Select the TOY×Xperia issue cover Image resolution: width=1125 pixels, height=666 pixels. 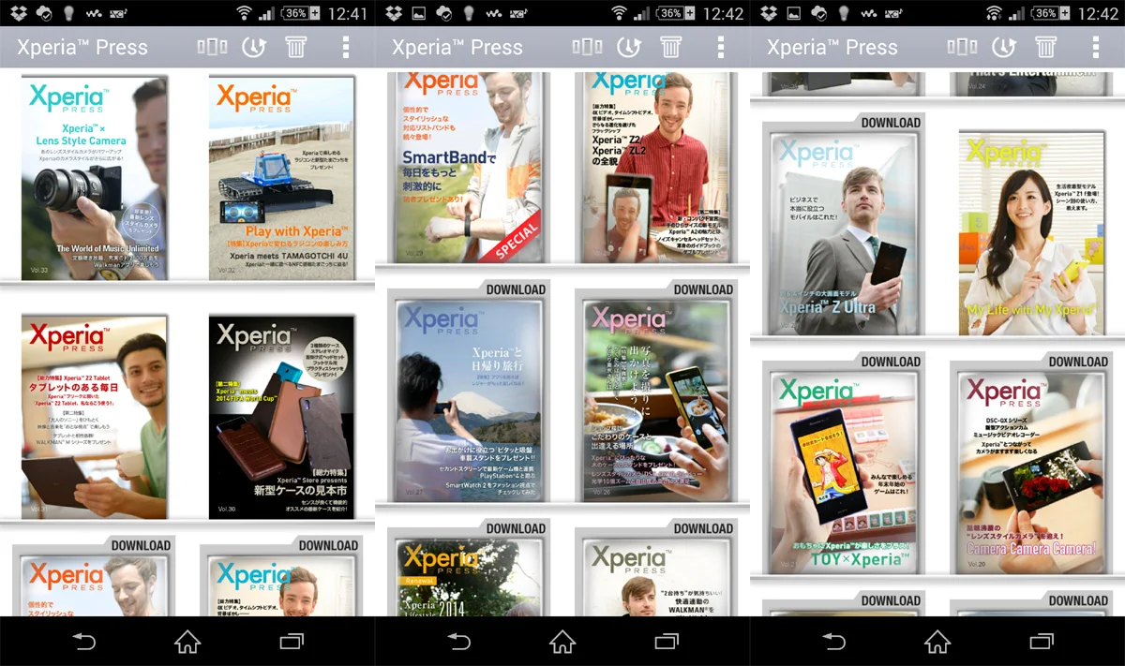844,473
